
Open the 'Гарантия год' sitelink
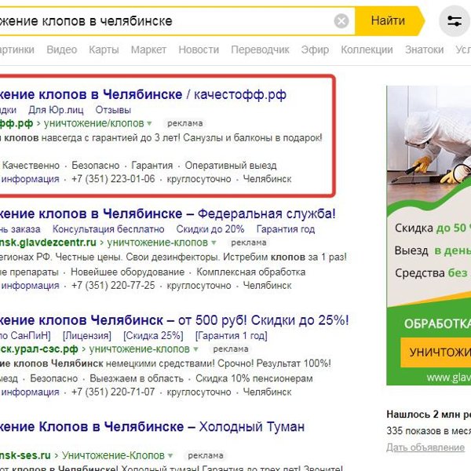(x=286, y=229)
